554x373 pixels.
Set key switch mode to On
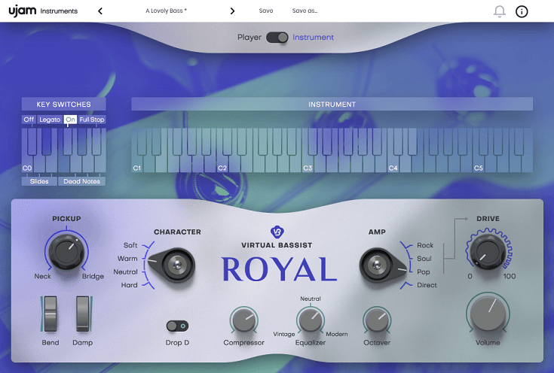[x=70, y=120]
